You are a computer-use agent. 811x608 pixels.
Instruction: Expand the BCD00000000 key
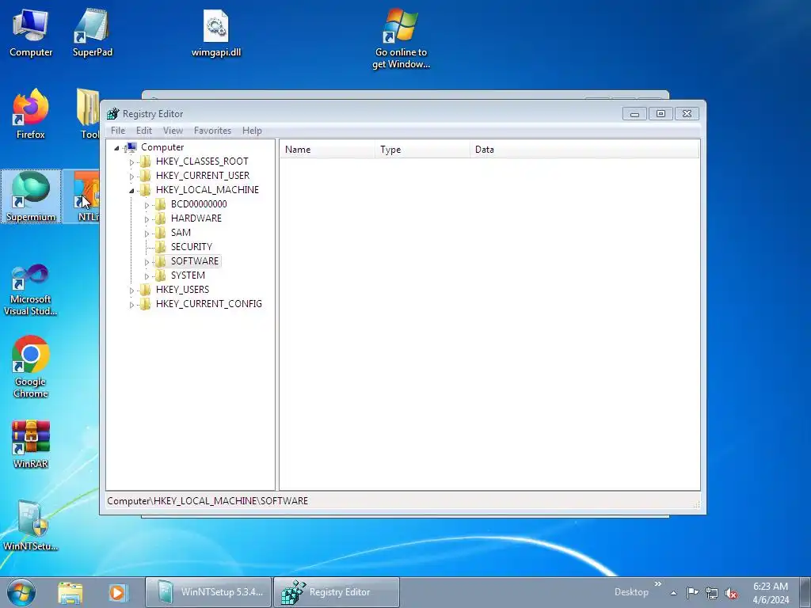point(147,205)
